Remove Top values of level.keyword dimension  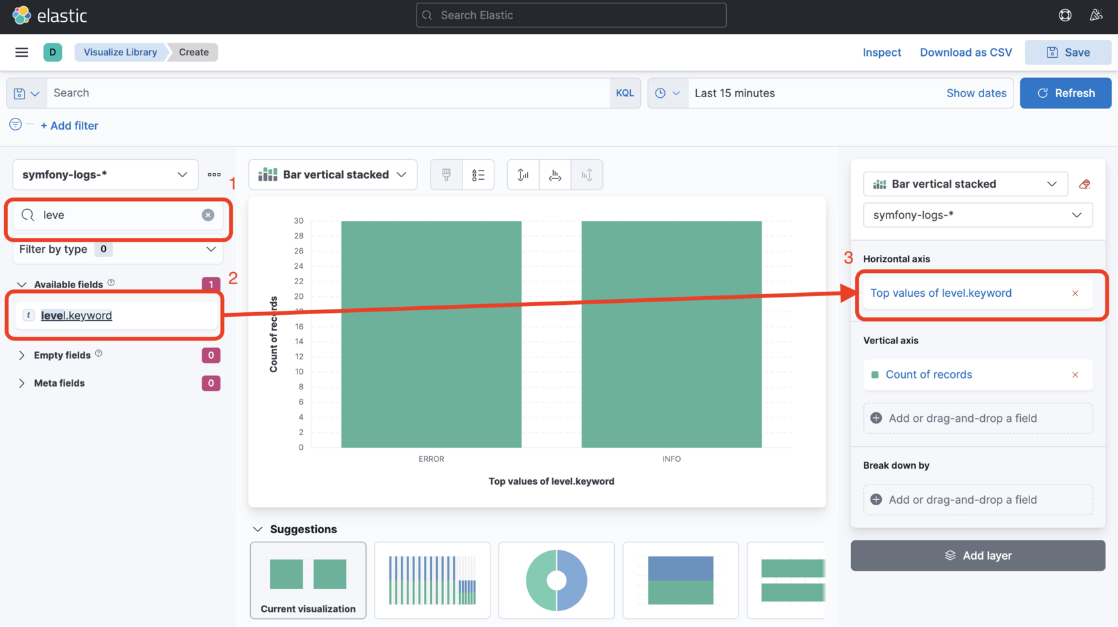(x=1075, y=294)
